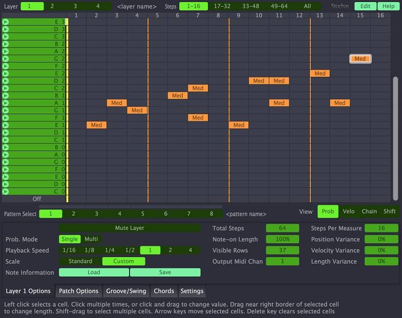Click the Save note information button

click(165, 272)
